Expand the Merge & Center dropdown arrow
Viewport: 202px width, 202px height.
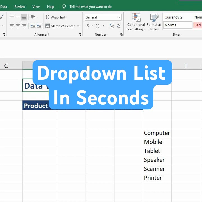pyautogui.click(x=78, y=26)
